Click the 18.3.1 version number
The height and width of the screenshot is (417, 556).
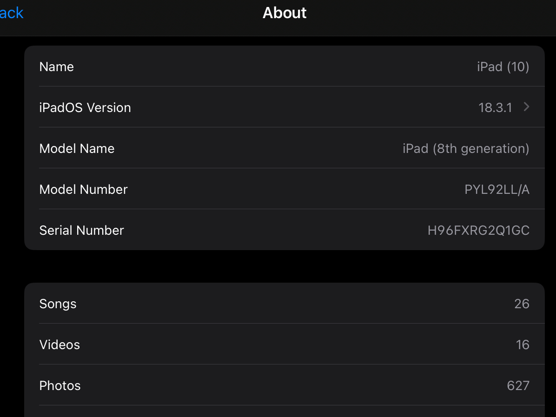click(495, 107)
